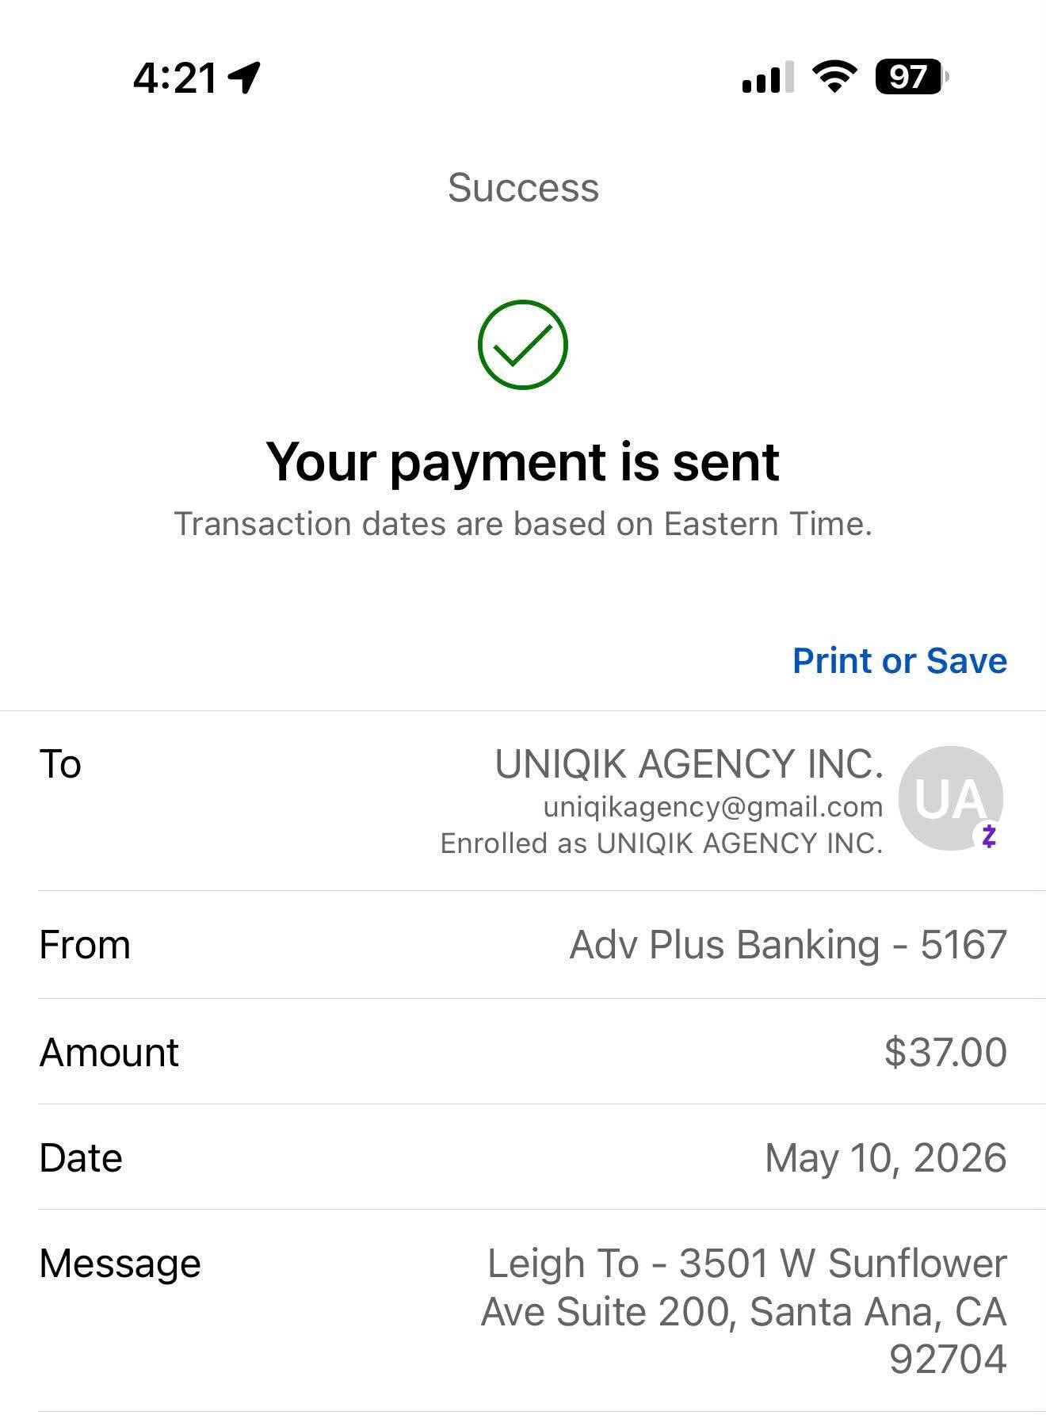The width and height of the screenshot is (1046, 1415).
Task: Tap the Wi-Fi status icon
Action: [834, 77]
